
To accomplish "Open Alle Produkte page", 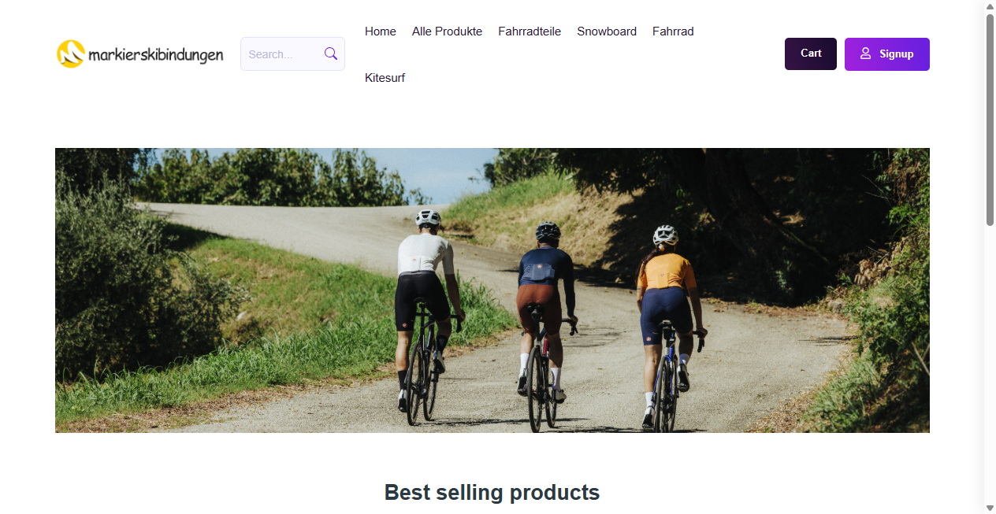I will pyautogui.click(x=447, y=31).
